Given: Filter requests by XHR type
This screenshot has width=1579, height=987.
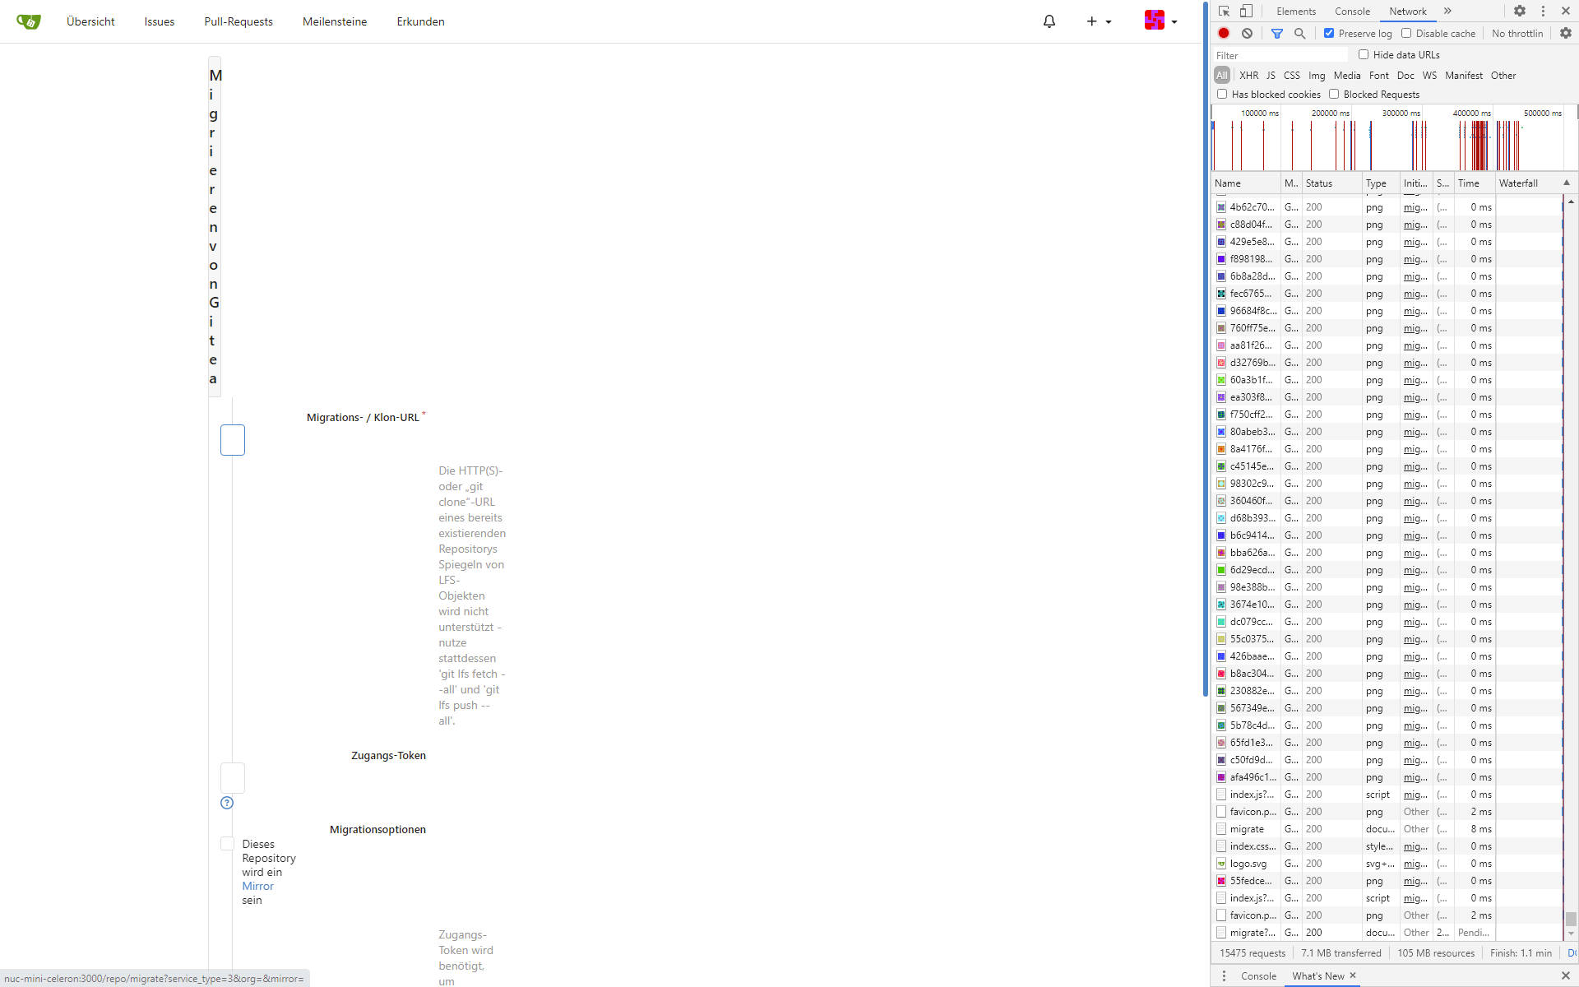Looking at the screenshot, I should (1248, 75).
